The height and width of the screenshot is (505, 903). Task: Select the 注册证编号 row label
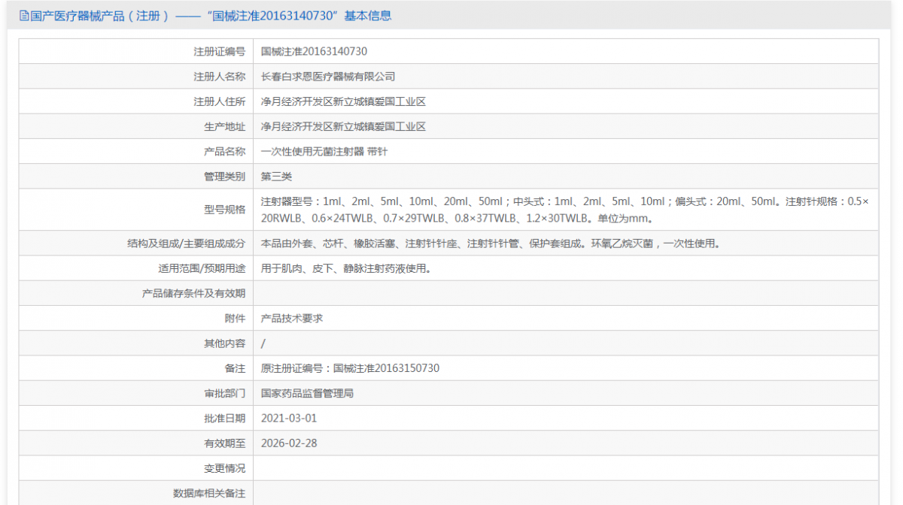pyautogui.click(x=220, y=52)
